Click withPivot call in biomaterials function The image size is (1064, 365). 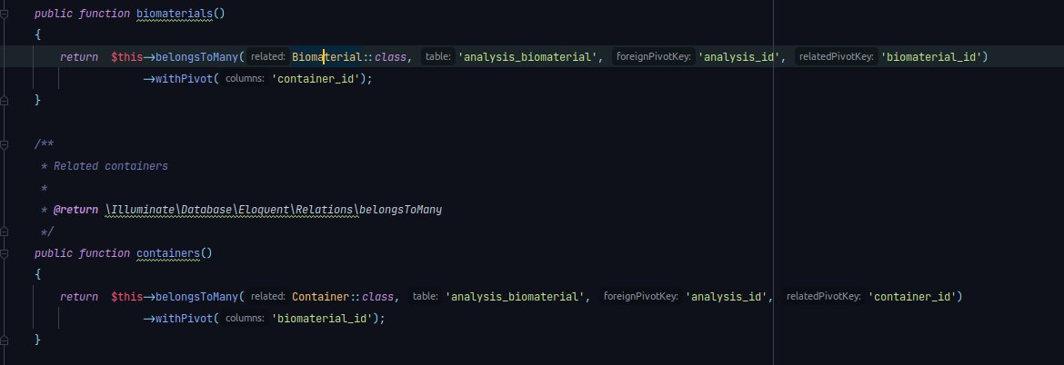184,79
